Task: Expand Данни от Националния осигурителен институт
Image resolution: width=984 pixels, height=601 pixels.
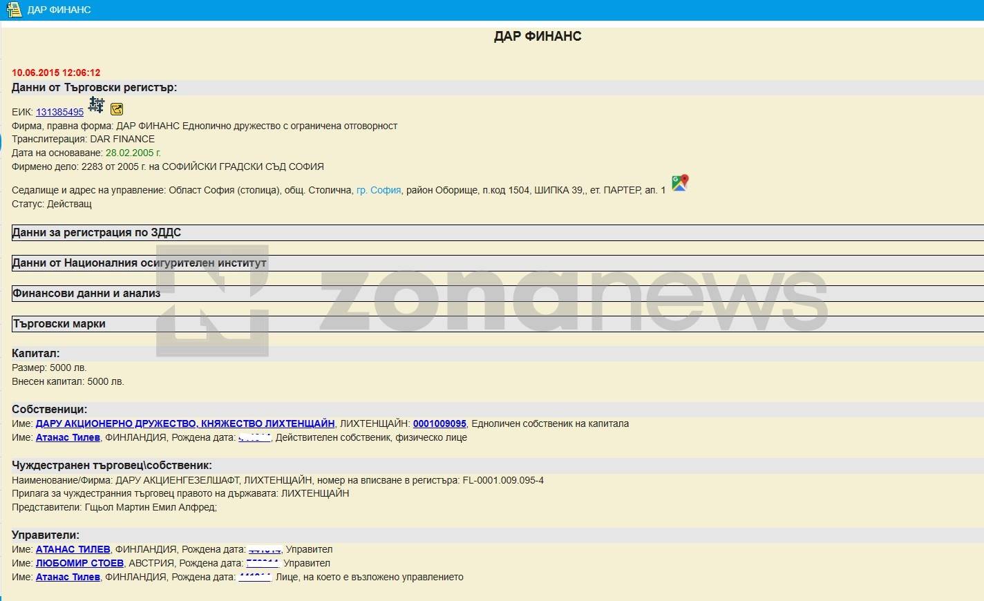Action: coord(139,263)
